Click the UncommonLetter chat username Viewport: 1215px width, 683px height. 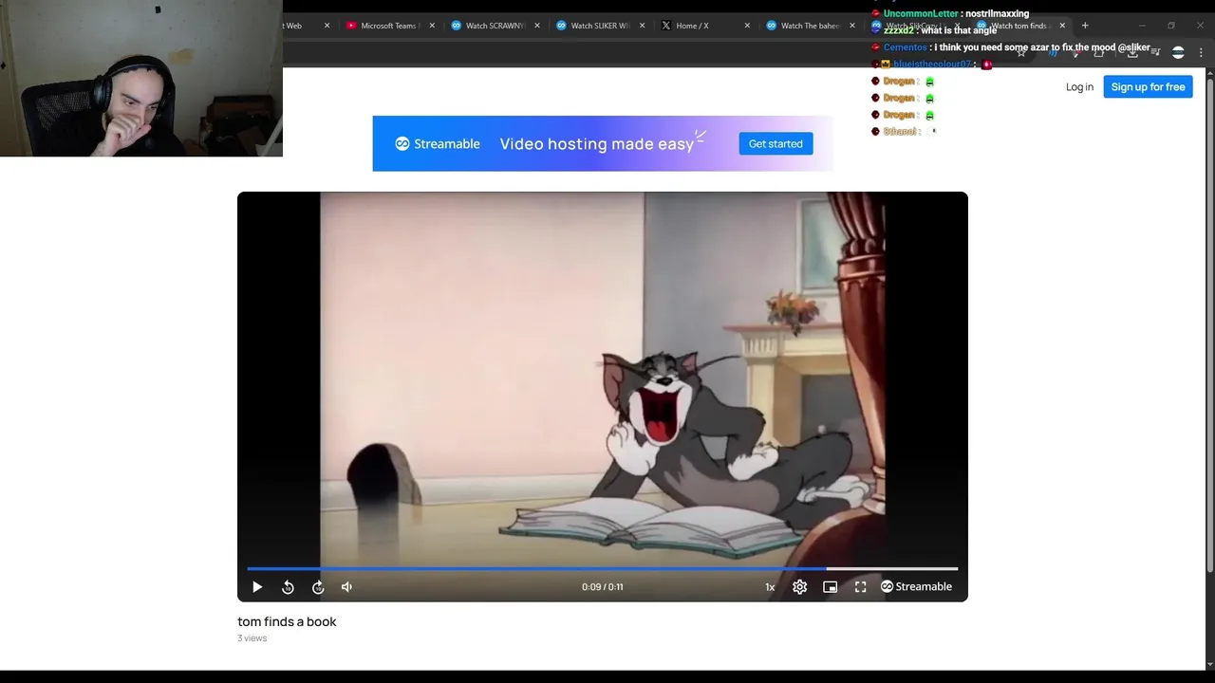921,13
